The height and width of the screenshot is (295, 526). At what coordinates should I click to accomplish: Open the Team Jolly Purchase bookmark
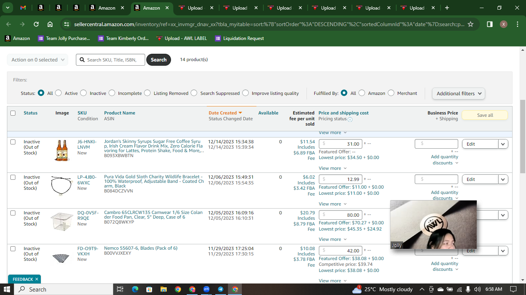[x=64, y=38]
